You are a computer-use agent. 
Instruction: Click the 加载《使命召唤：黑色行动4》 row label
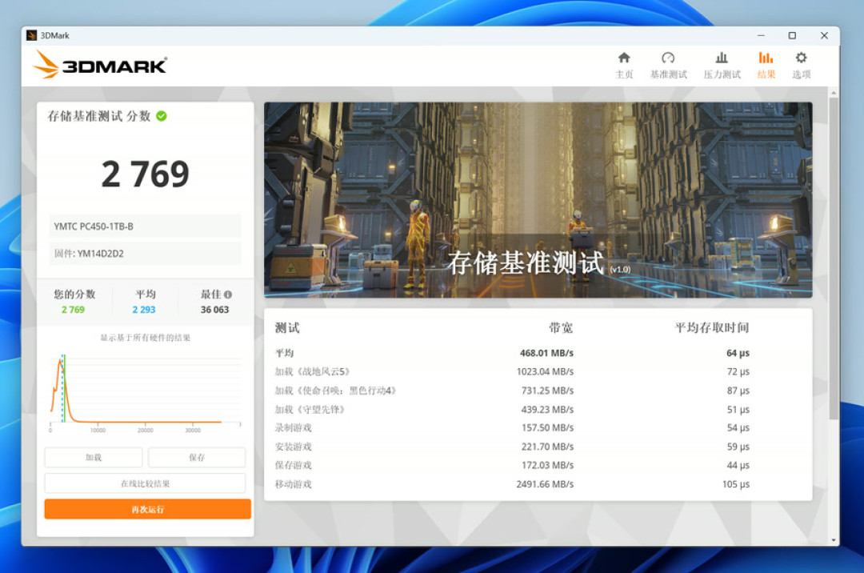click(x=335, y=391)
